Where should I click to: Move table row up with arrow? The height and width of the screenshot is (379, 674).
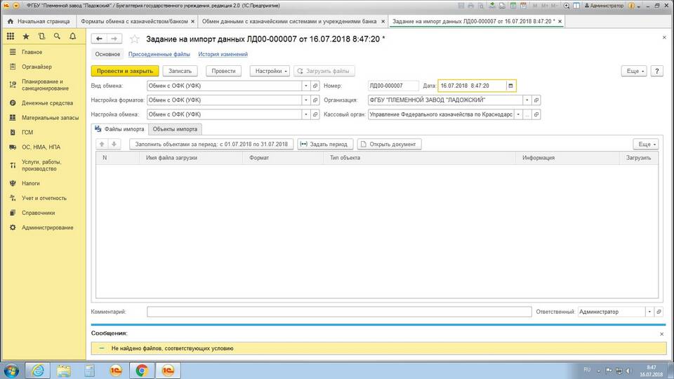point(102,145)
